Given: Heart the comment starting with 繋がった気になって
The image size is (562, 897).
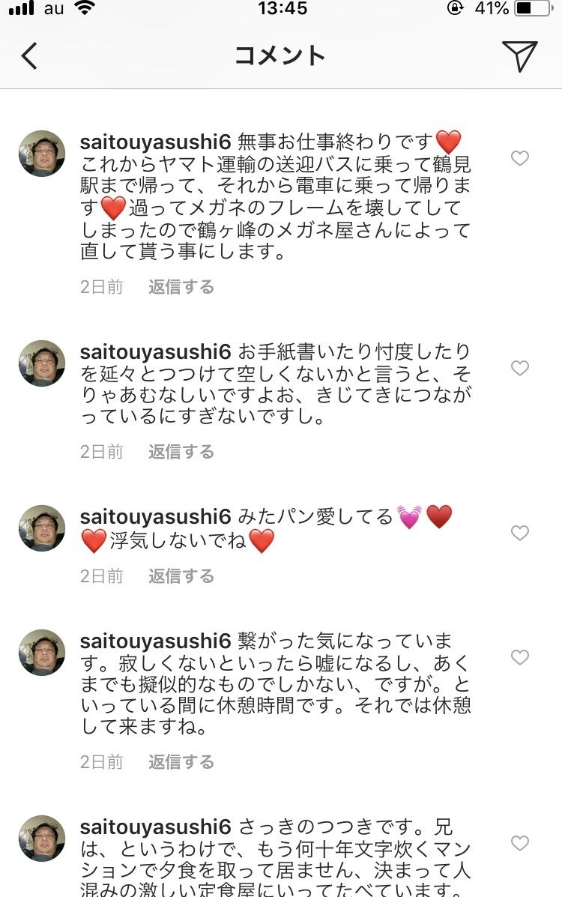Looking at the screenshot, I should tap(519, 657).
